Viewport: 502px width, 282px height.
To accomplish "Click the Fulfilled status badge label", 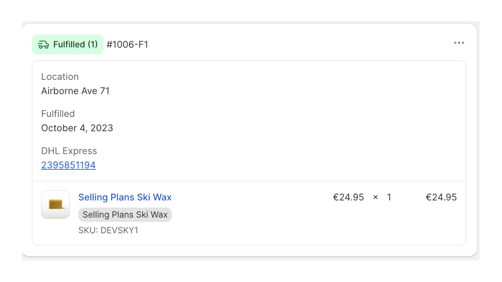I will (69, 44).
